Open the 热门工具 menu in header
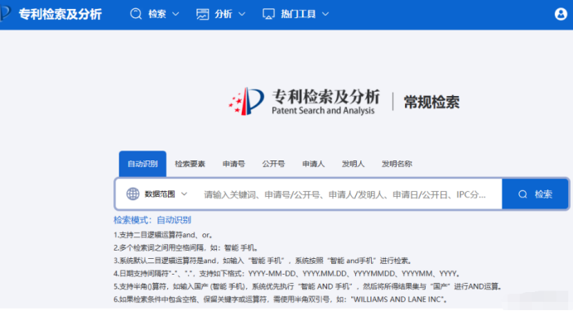Viewport: 573px width, 311px height. 298,14
